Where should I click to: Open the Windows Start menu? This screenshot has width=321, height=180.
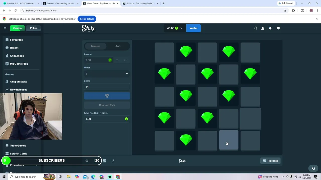(x=4, y=177)
